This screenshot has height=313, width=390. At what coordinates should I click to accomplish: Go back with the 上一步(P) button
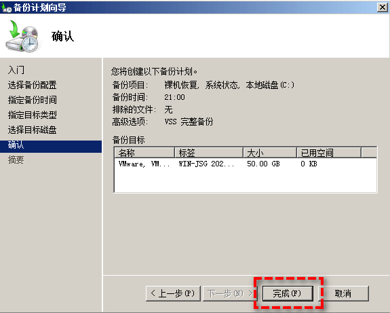(x=173, y=293)
